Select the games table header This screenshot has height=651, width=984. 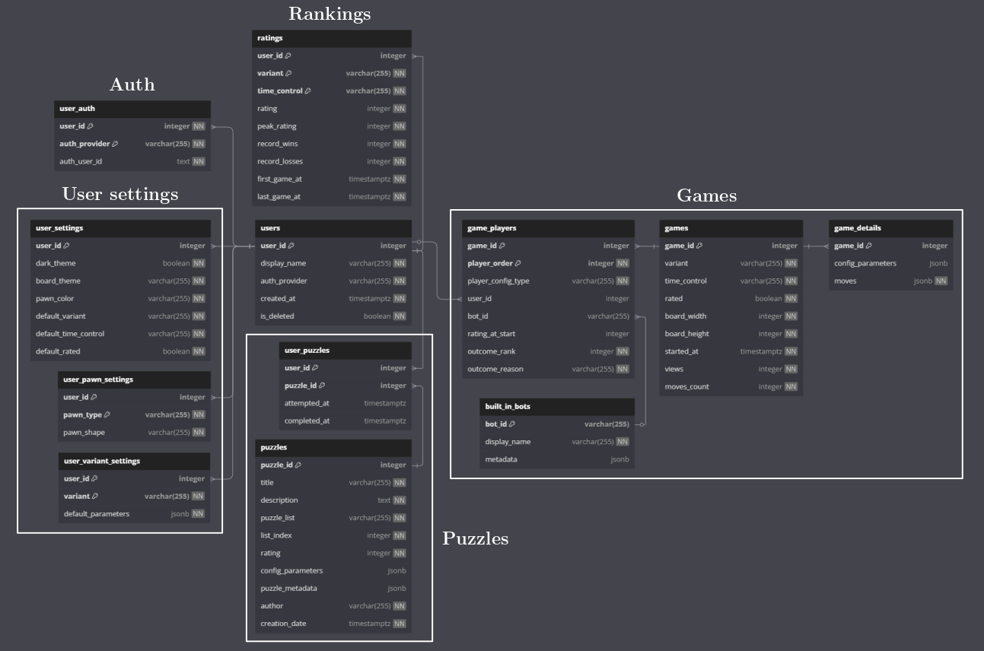(731, 228)
